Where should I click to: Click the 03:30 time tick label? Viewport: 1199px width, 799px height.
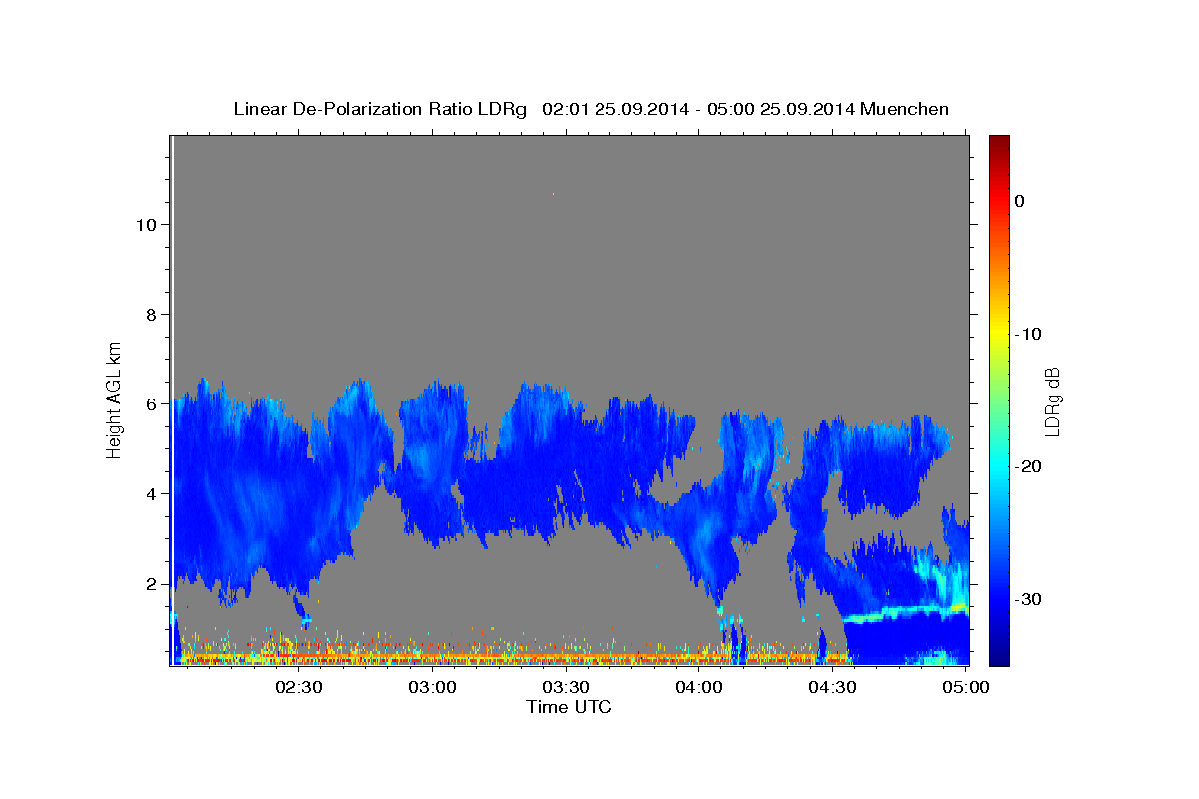tap(566, 687)
